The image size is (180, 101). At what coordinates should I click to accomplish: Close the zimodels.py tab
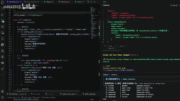[21, 2]
